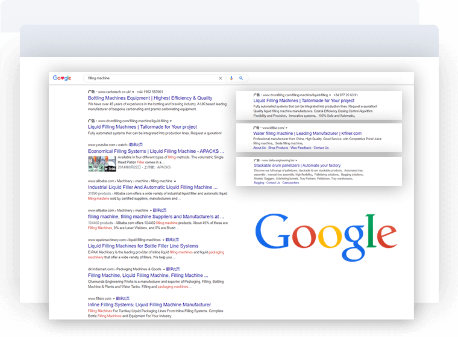Expand arrow next to www.fillers.com URL
The width and height of the screenshot is (458, 337).
(114, 298)
